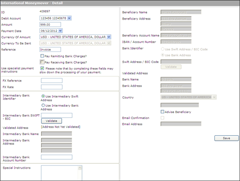The width and height of the screenshot is (240, 181).
Task: Click the Amount field showing 999.00
Action: (x=50, y=25)
